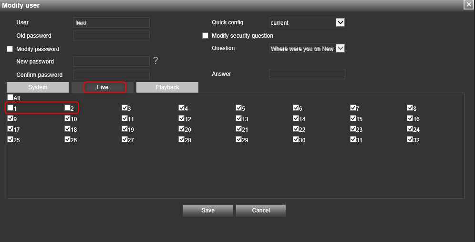
Task: Enable the Modify password checkbox
Action: pyautogui.click(x=10, y=49)
